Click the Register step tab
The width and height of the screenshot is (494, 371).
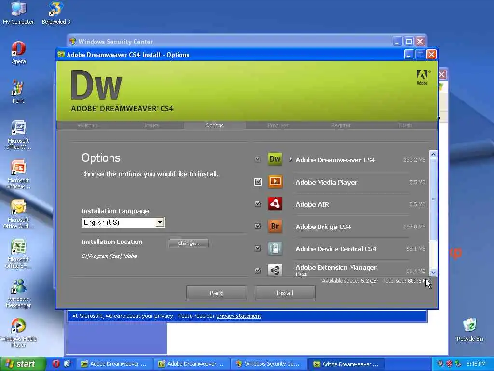point(341,125)
